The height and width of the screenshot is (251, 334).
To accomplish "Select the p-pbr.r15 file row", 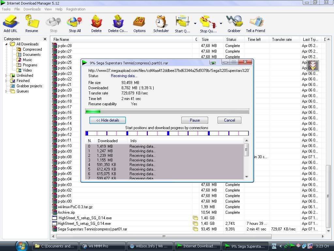I will click(x=66, y=118).
